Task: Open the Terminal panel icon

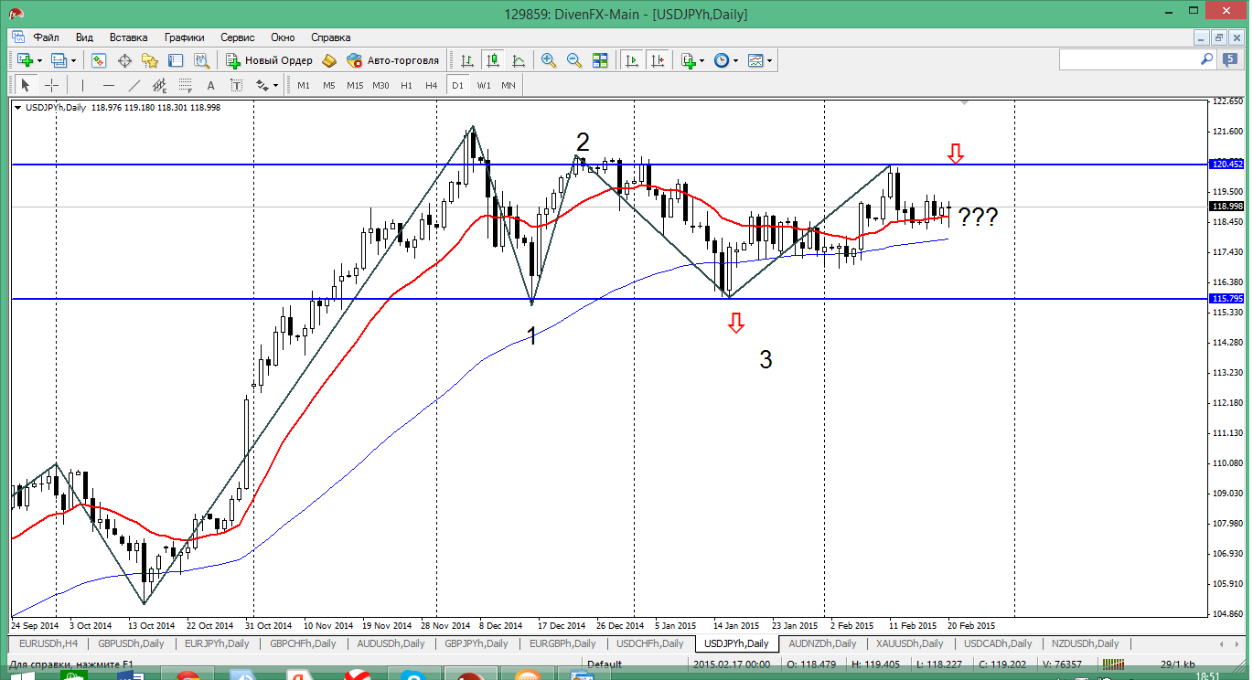Action: (x=176, y=60)
